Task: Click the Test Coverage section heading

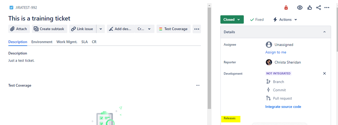Action: 20,85
